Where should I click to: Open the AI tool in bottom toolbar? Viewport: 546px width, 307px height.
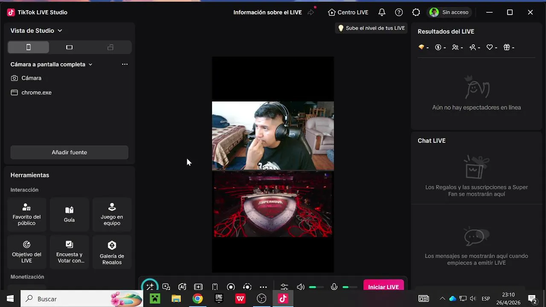[x=182, y=287]
